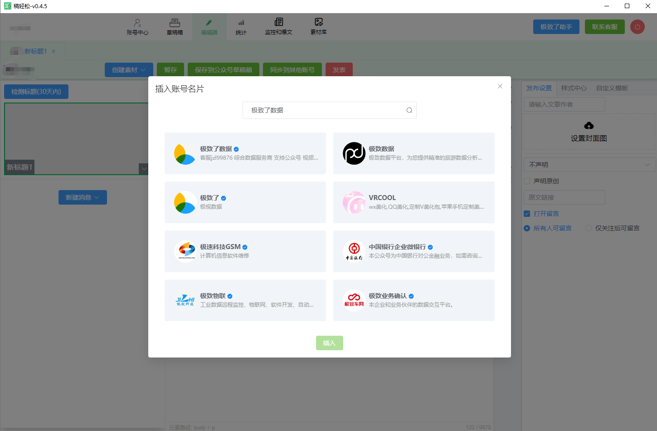Select the 极致了数据 account avatar
Screen dimensions: 657x431
pyautogui.click(x=185, y=153)
